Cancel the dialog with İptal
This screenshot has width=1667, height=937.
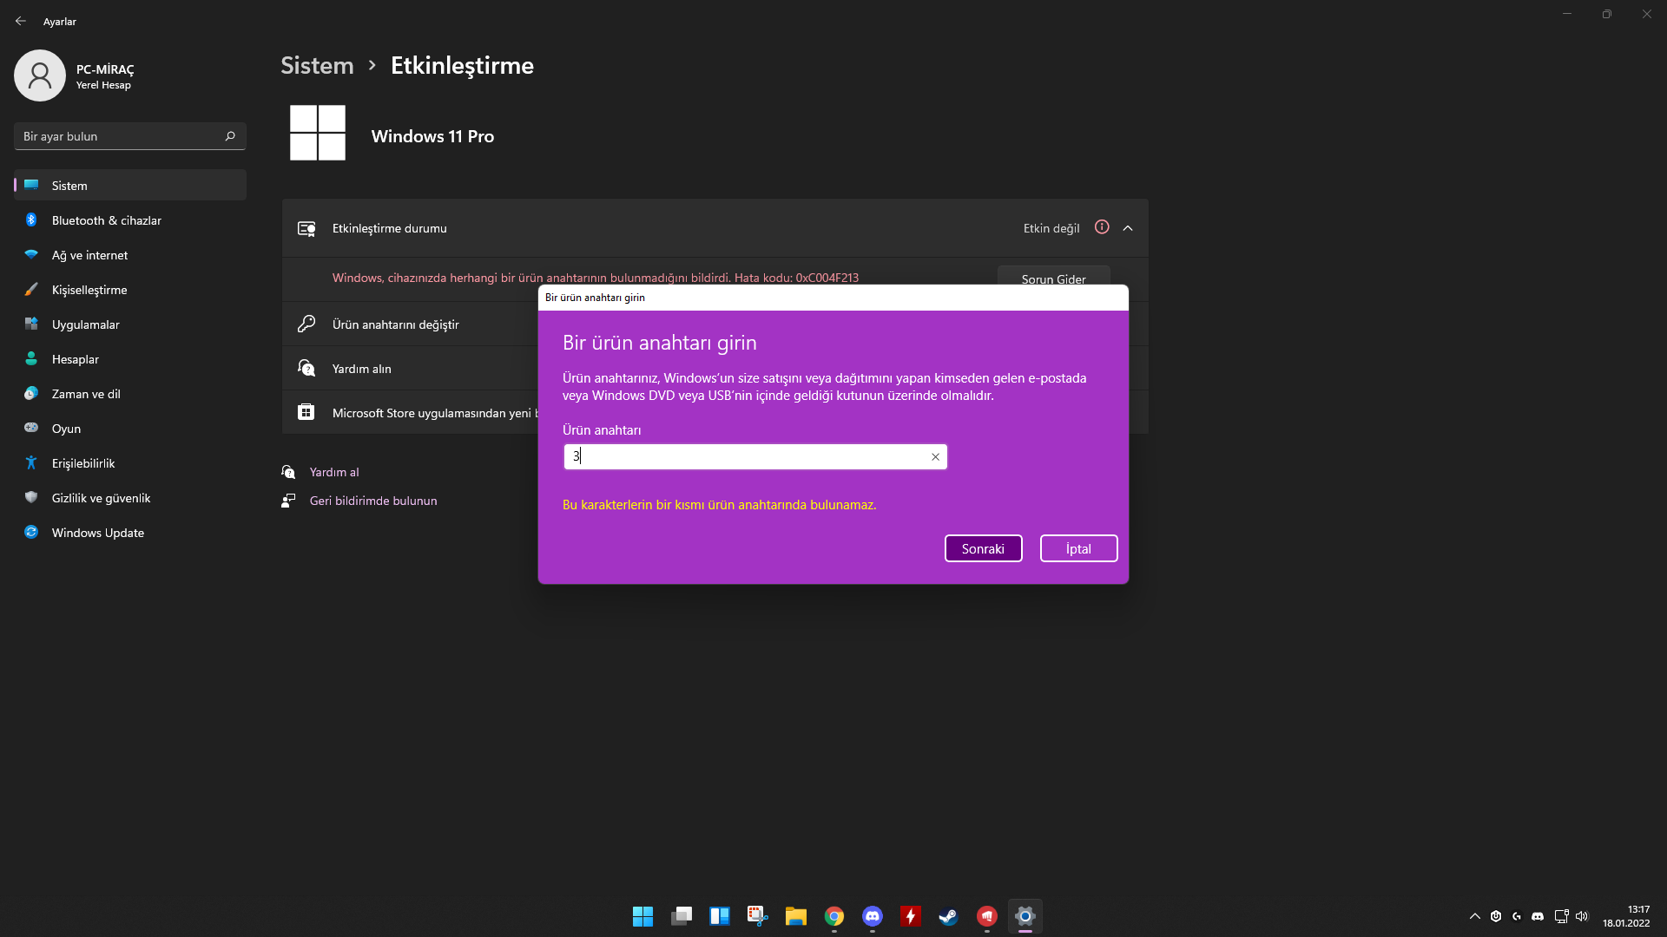(1078, 548)
